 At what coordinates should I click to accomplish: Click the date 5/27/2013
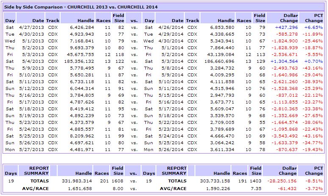[32, 150]
